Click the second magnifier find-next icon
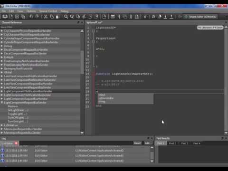 [72, 17]
